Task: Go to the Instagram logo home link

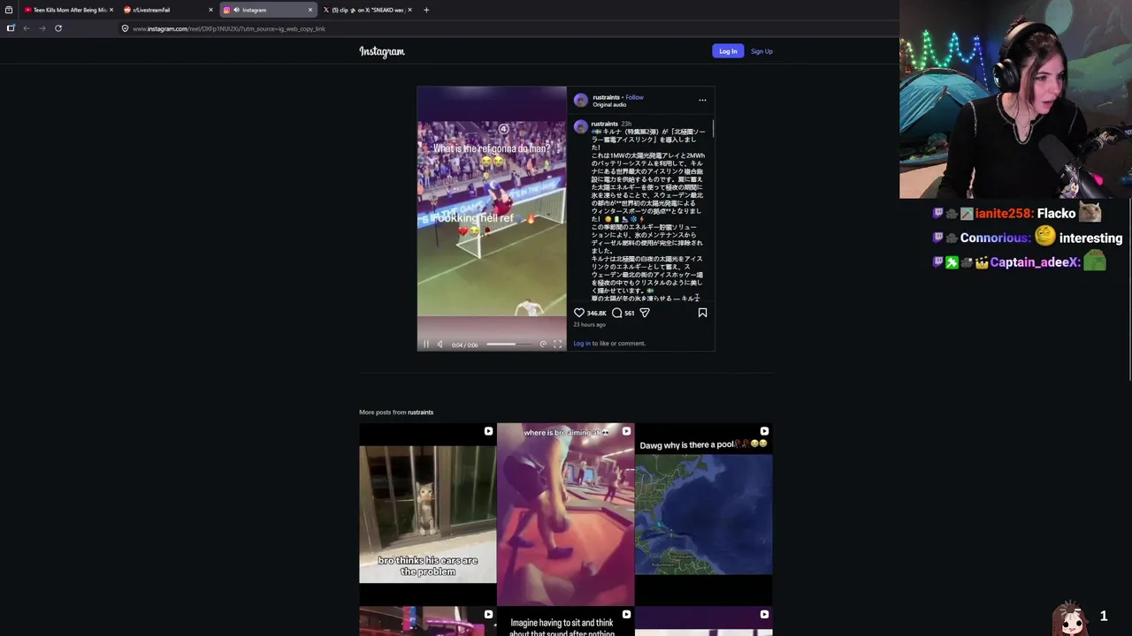Action: click(x=382, y=51)
